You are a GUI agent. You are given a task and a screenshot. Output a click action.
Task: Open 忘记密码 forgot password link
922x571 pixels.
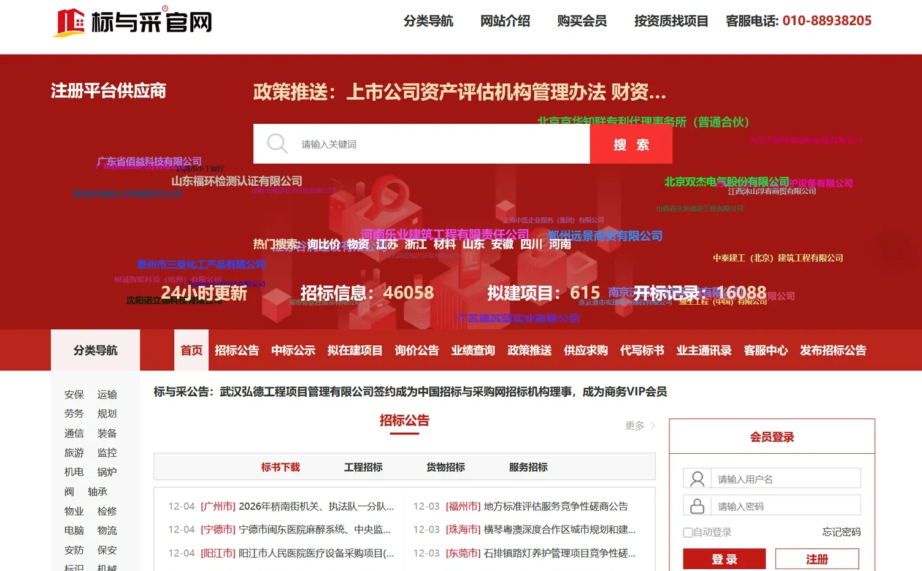click(841, 532)
